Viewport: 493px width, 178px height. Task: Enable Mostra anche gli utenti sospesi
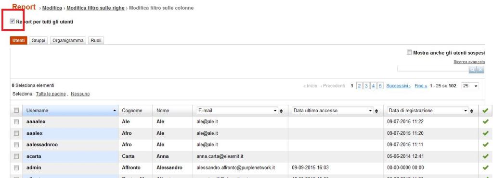(x=409, y=52)
